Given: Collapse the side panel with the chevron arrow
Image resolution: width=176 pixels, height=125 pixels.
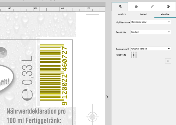Looking at the screenshot, I should coord(107,97).
